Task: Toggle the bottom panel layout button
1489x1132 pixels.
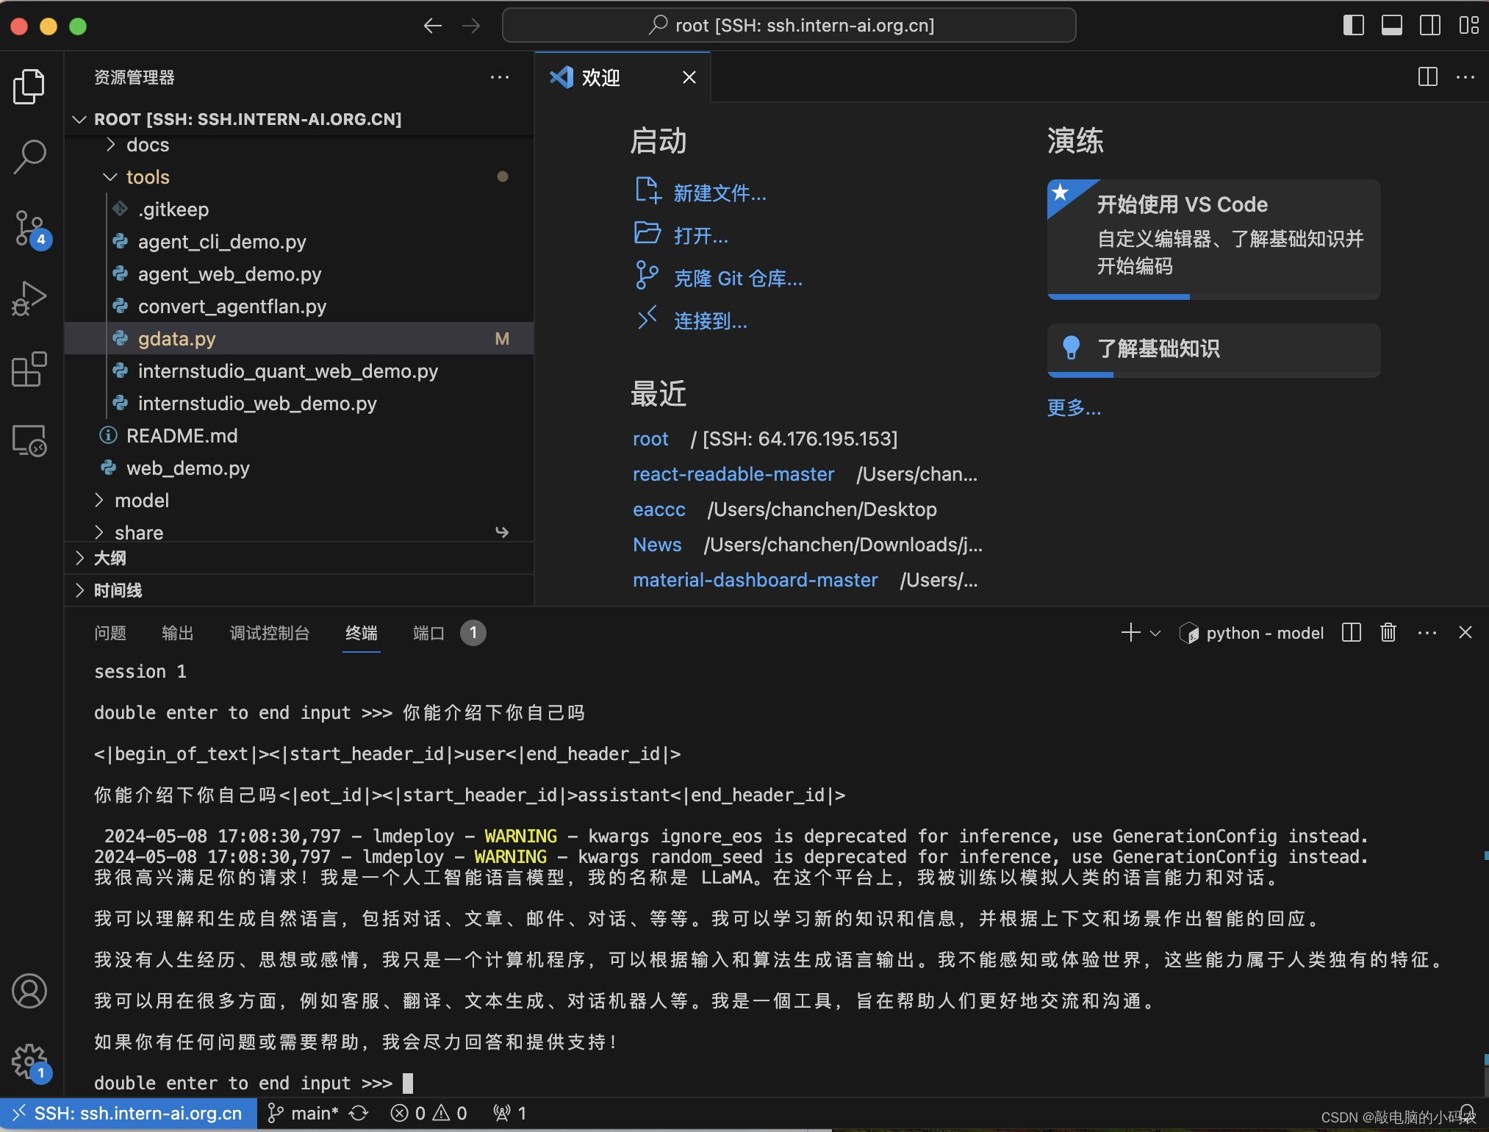Action: [1391, 26]
